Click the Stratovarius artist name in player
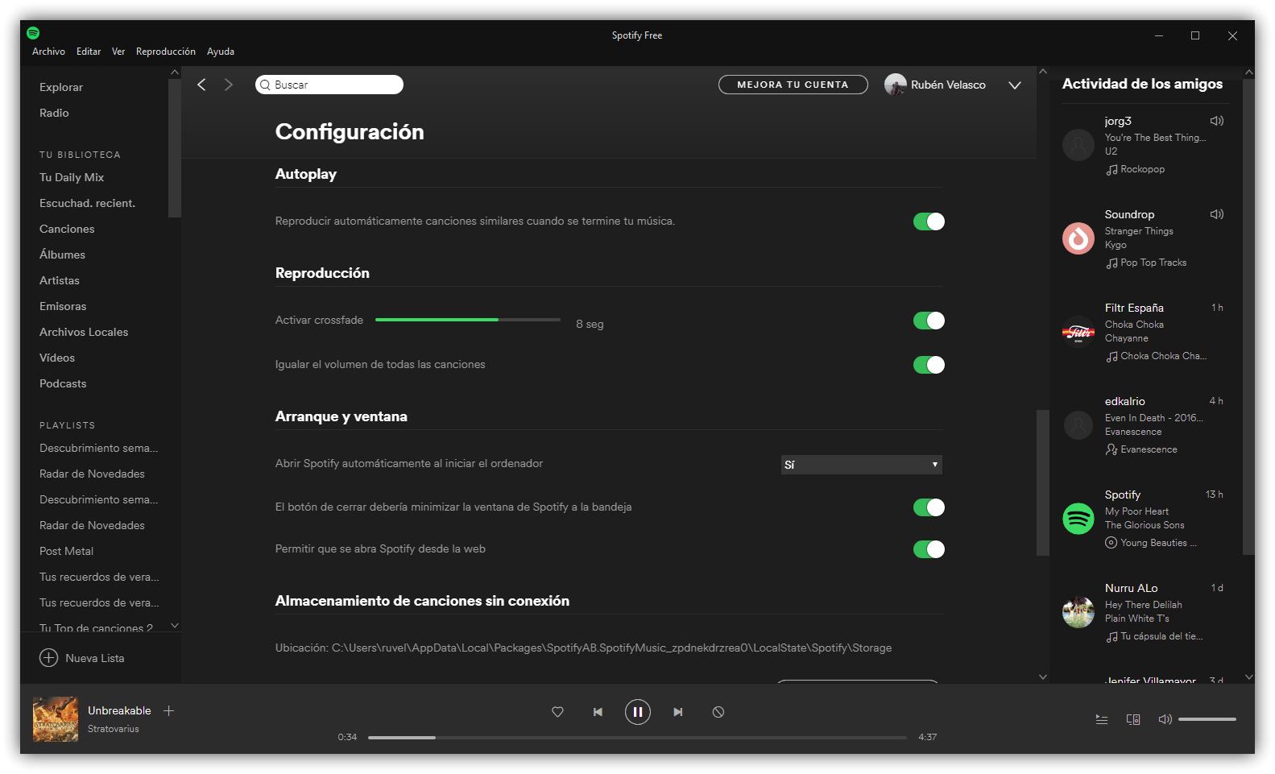Image resolution: width=1275 pixels, height=774 pixels. [x=114, y=729]
